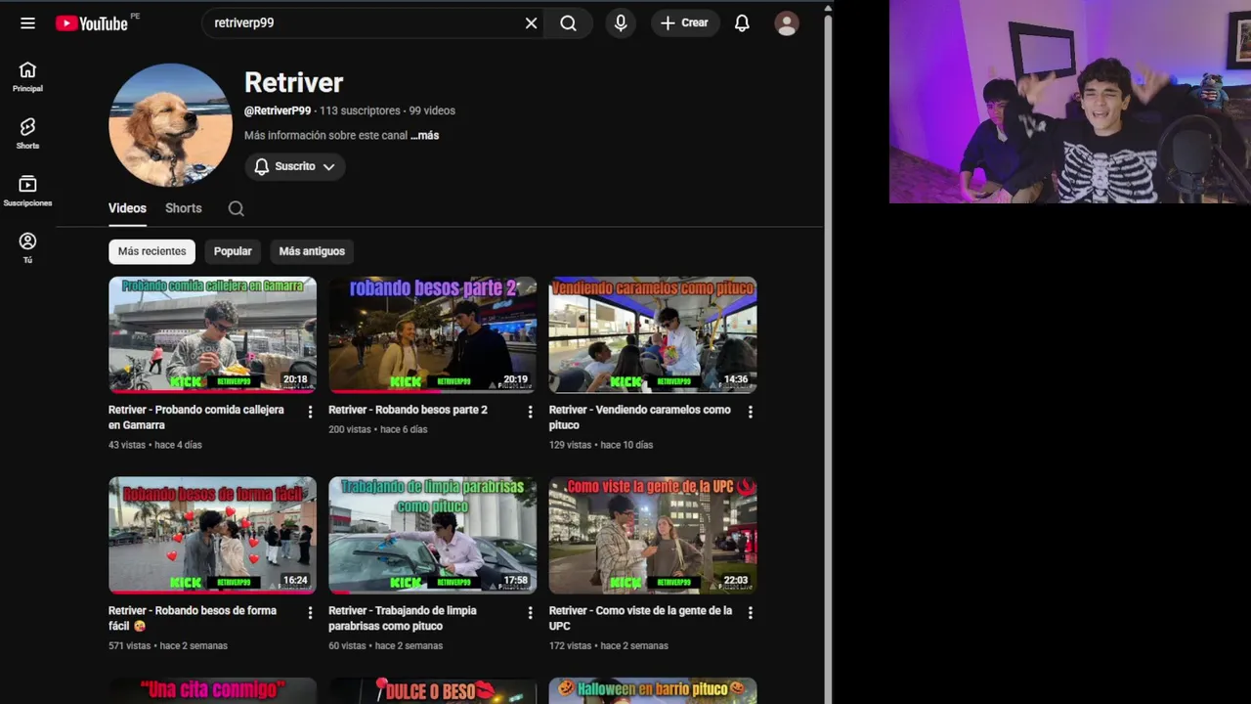Open gente de la UPC thumbnail
The image size is (1251, 704).
coord(653,535)
